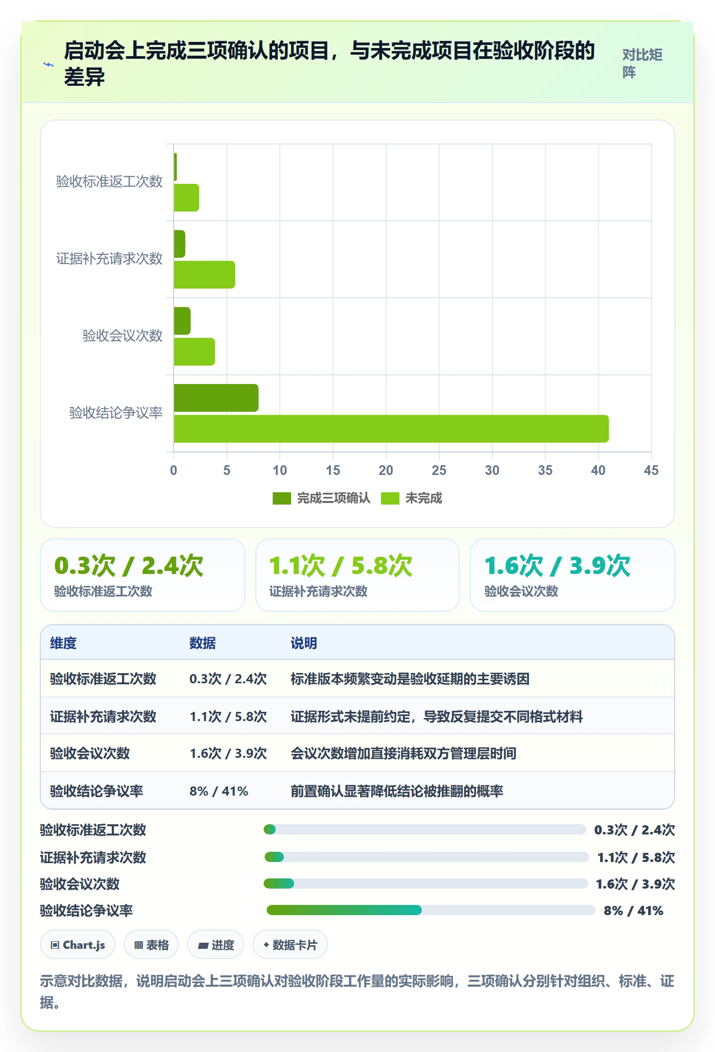The height and width of the screenshot is (1052, 715).
Task: Click the light green bar for 验收会议次数
Action: (x=194, y=352)
